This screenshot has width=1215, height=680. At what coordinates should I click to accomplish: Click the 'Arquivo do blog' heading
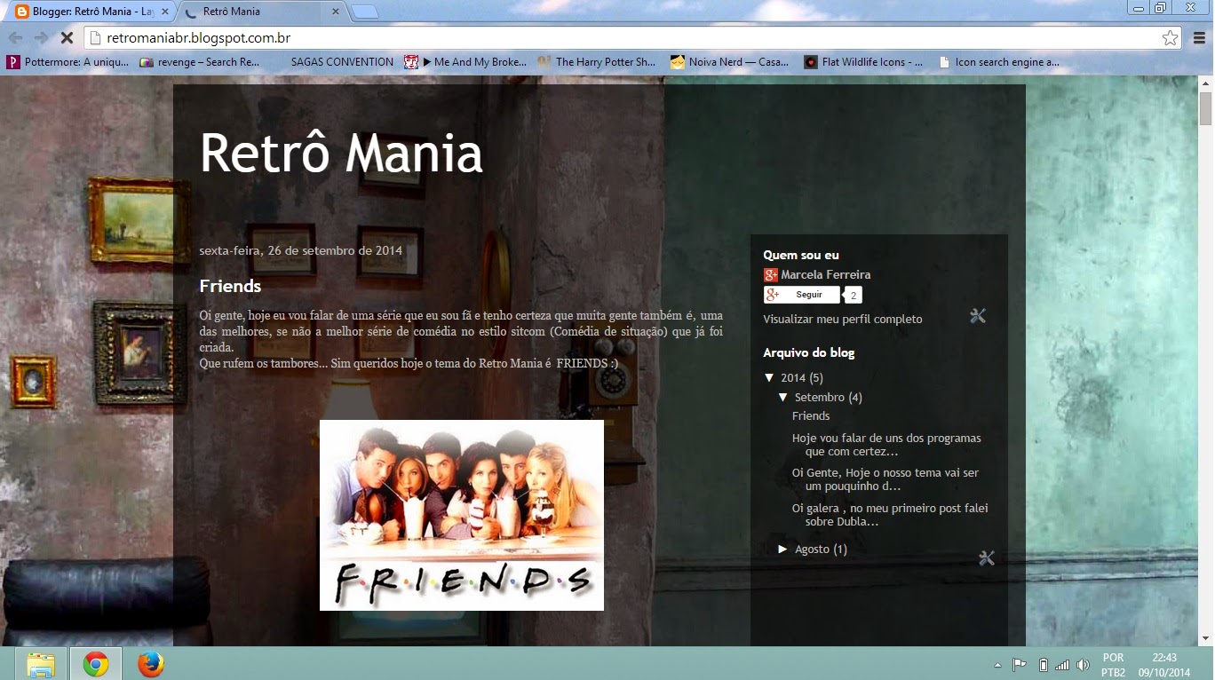click(x=809, y=352)
